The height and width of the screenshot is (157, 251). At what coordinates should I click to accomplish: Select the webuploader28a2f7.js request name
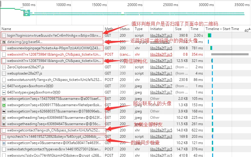25,73
